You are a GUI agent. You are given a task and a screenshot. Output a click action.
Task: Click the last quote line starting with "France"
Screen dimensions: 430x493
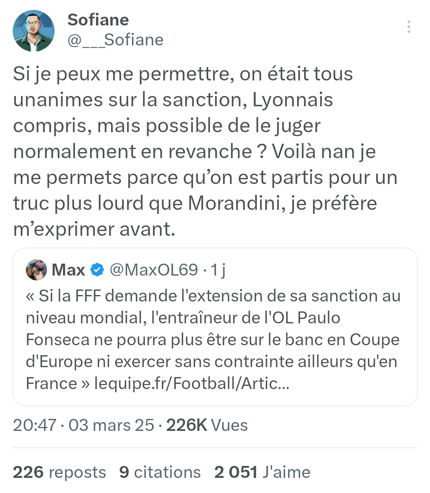(158, 383)
